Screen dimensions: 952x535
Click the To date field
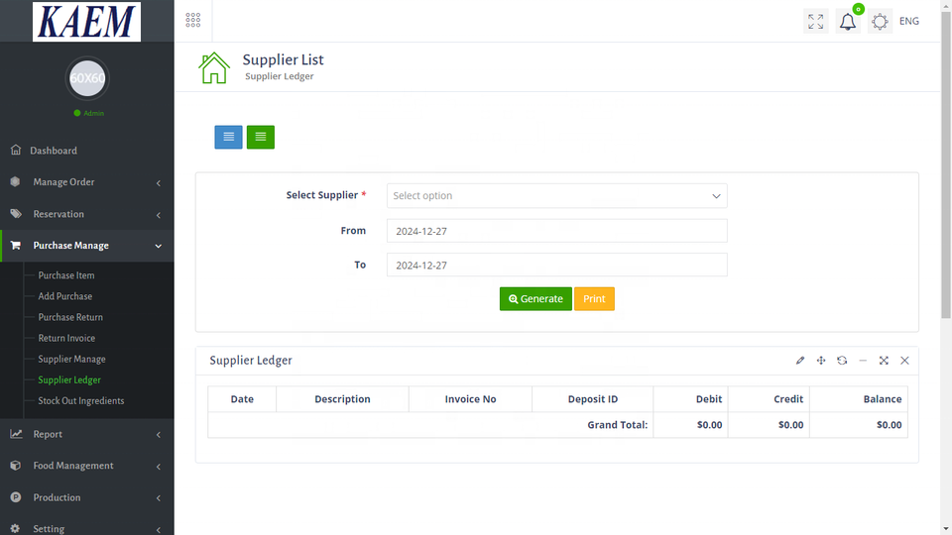pos(556,266)
